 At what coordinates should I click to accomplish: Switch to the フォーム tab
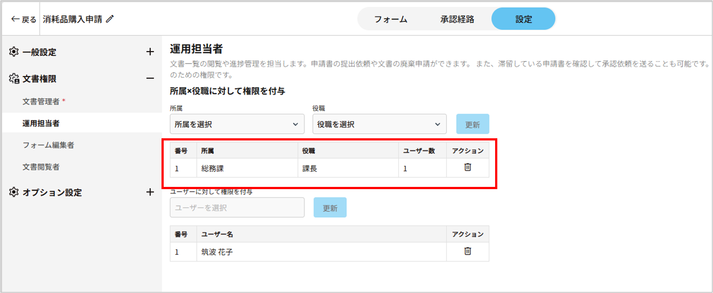(390, 19)
